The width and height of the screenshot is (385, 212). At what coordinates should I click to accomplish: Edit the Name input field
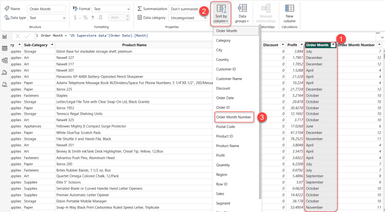point(47,9)
